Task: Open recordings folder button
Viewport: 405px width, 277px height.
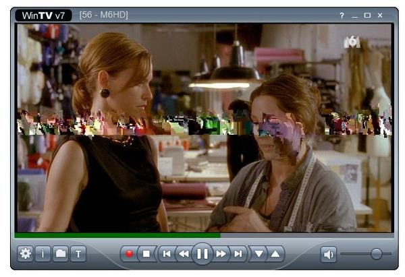Action: coord(61,254)
